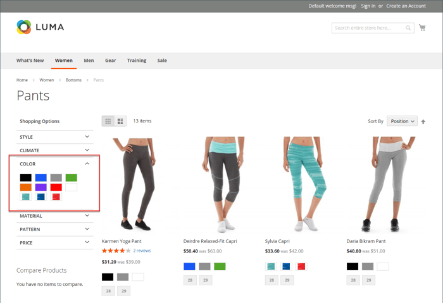
Task: Filter by green color swatch
Action: (72, 177)
